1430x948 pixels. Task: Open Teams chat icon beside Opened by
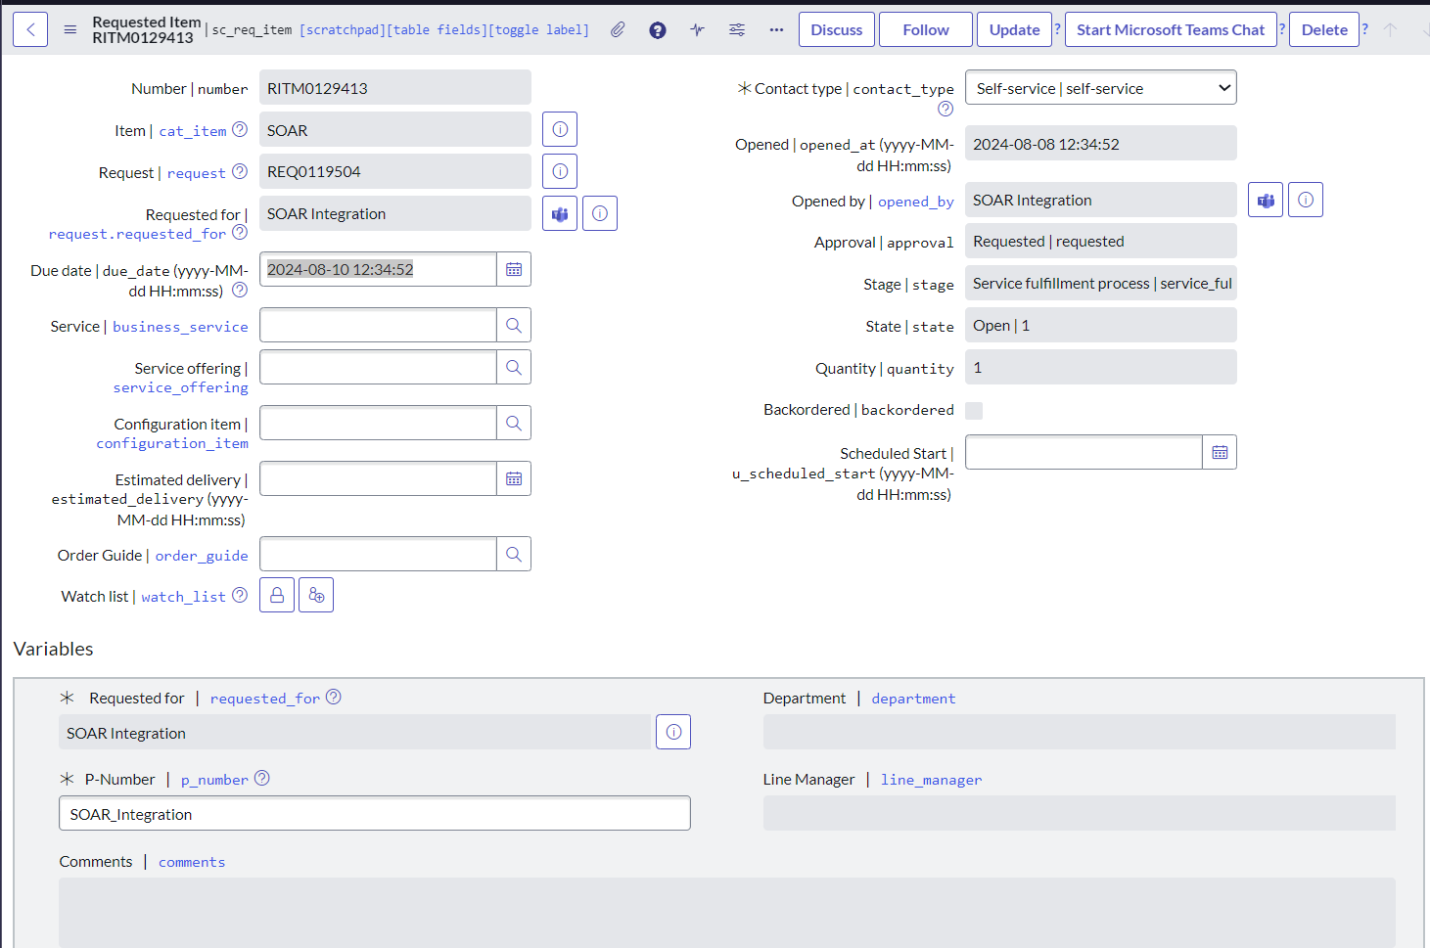coord(1266,200)
